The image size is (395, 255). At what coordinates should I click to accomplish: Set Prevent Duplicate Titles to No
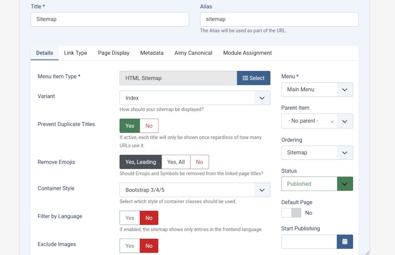point(149,126)
